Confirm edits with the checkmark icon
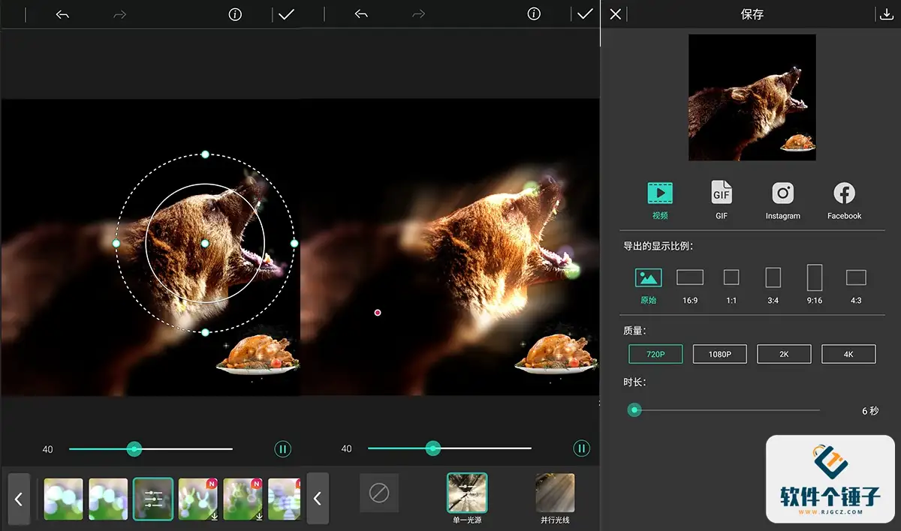901x531 pixels. [286, 13]
